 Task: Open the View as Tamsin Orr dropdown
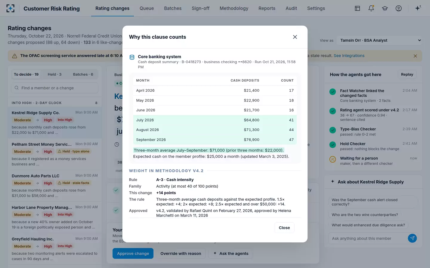[x=379, y=40]
